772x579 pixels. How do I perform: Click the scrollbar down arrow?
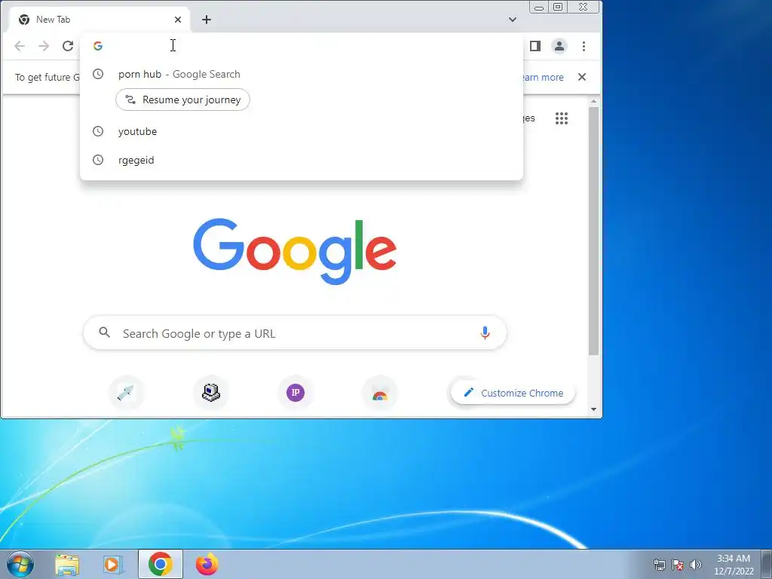pyautogui.click(x=594, y=409)
